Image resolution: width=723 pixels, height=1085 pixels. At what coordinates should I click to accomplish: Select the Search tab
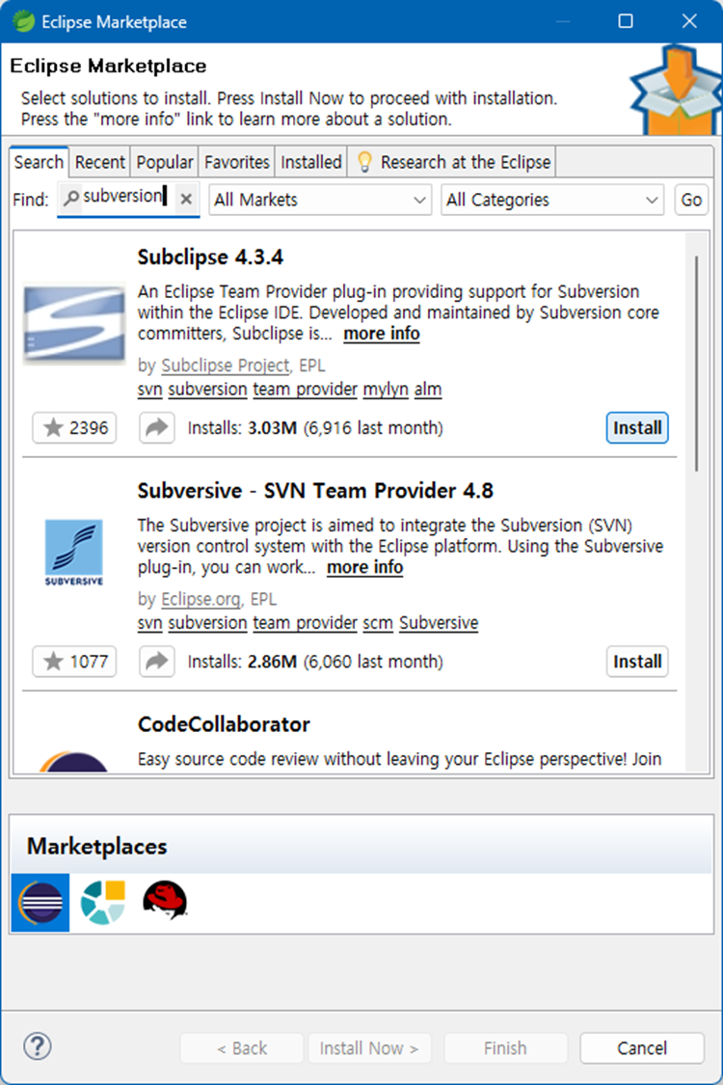39,162
